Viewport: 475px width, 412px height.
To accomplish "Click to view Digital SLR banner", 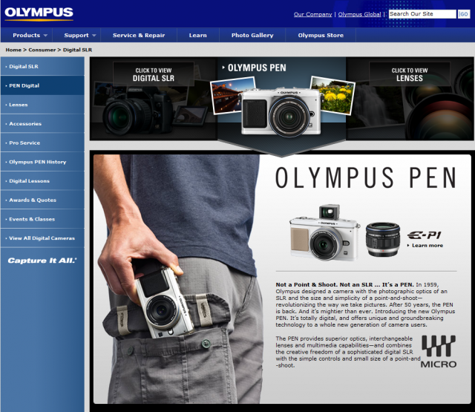I will pyautogui.click(x=154, y=74).
